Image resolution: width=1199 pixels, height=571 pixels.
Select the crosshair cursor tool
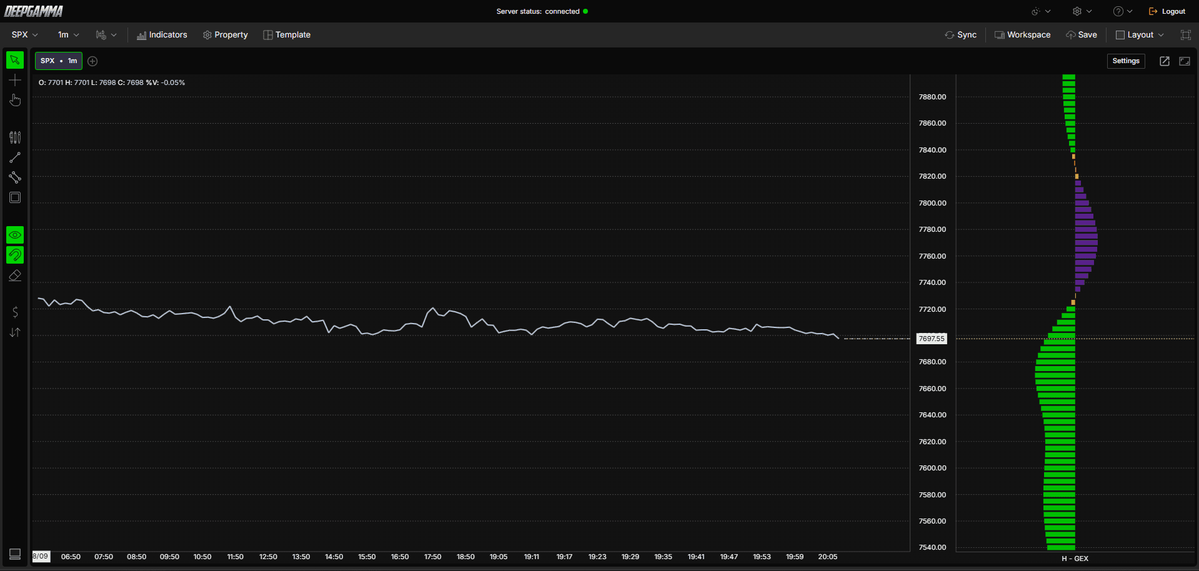tap(15, 80)
